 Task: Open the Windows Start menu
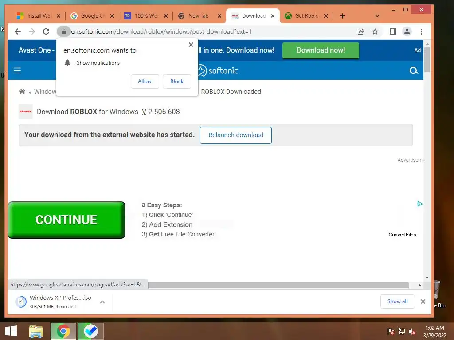click(11, 331)
